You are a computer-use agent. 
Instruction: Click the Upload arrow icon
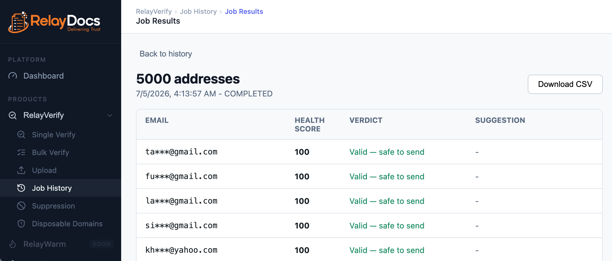click(21, 170)
